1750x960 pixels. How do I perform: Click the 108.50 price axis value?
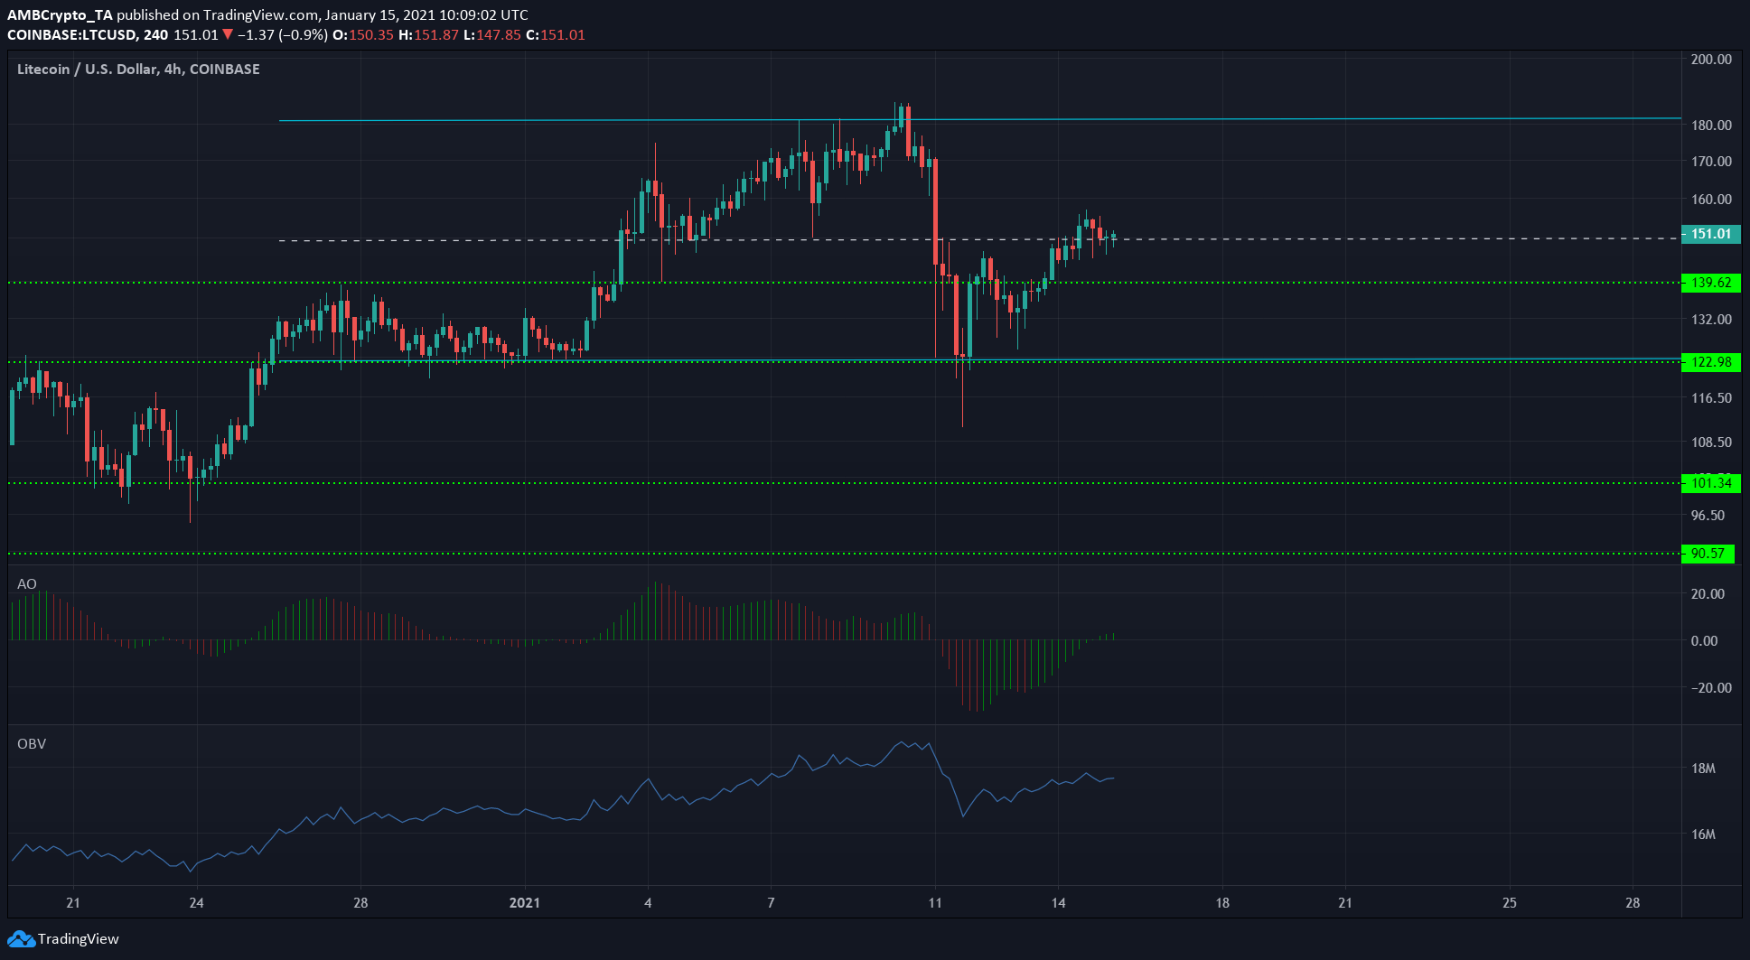coord(1711,443)
